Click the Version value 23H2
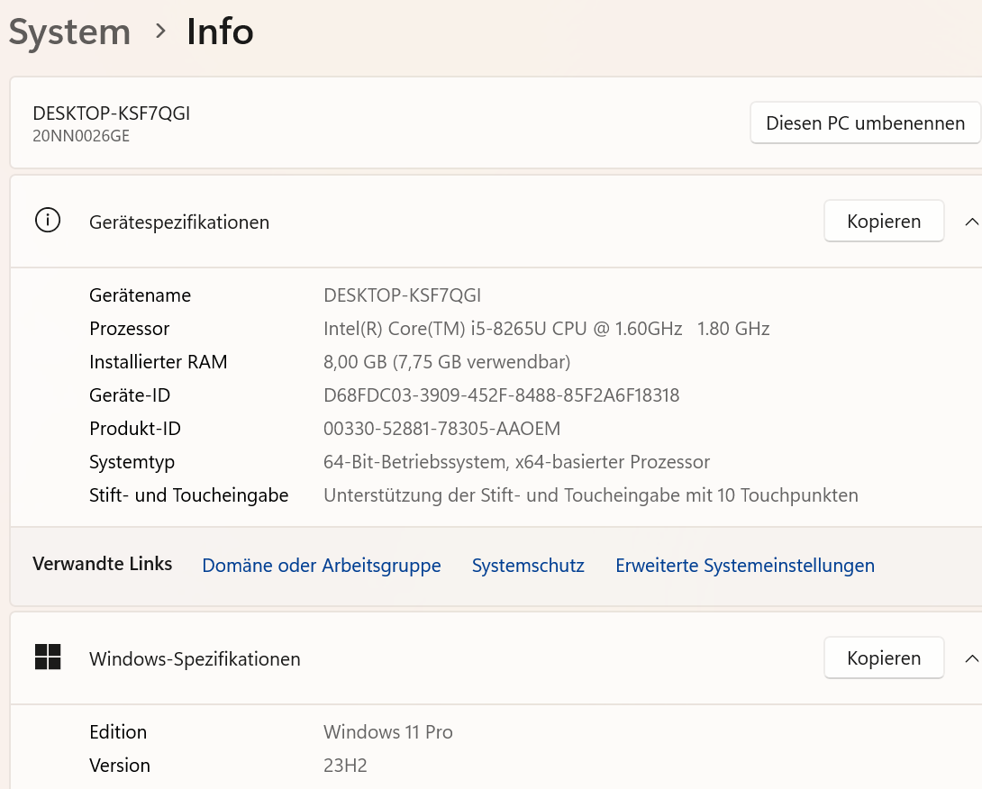982x789 pixels. pos(345,766)
